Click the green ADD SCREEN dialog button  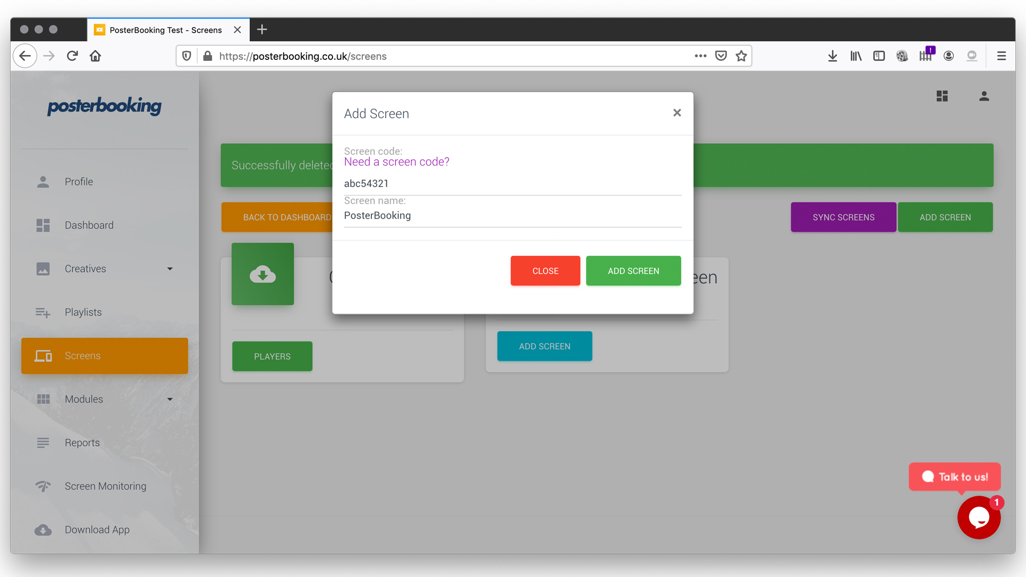click(633, 271)
